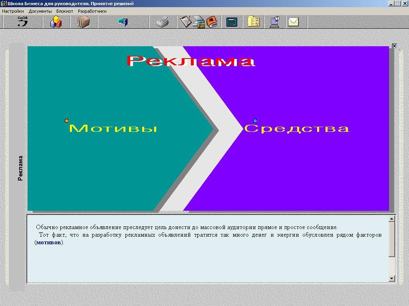The image size is (409, 306).
Task: Click the text pane scroll-down arrow
Action: tap(391, 279)
